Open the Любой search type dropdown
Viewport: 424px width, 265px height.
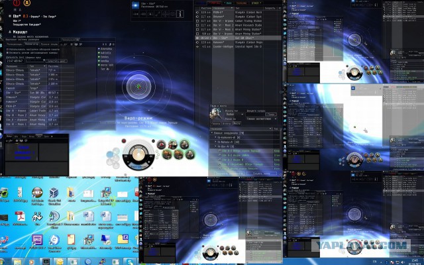(234, 115)
